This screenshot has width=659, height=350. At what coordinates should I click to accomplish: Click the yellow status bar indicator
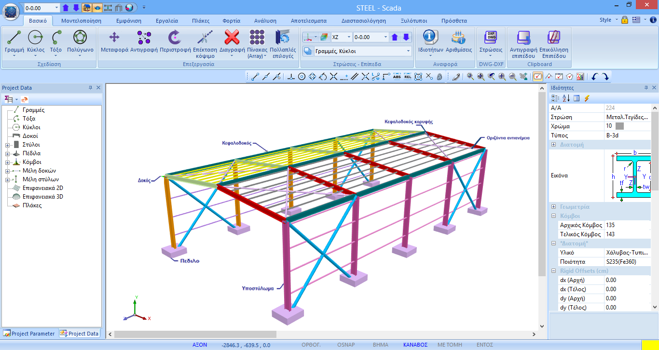(x=650, y=345)
